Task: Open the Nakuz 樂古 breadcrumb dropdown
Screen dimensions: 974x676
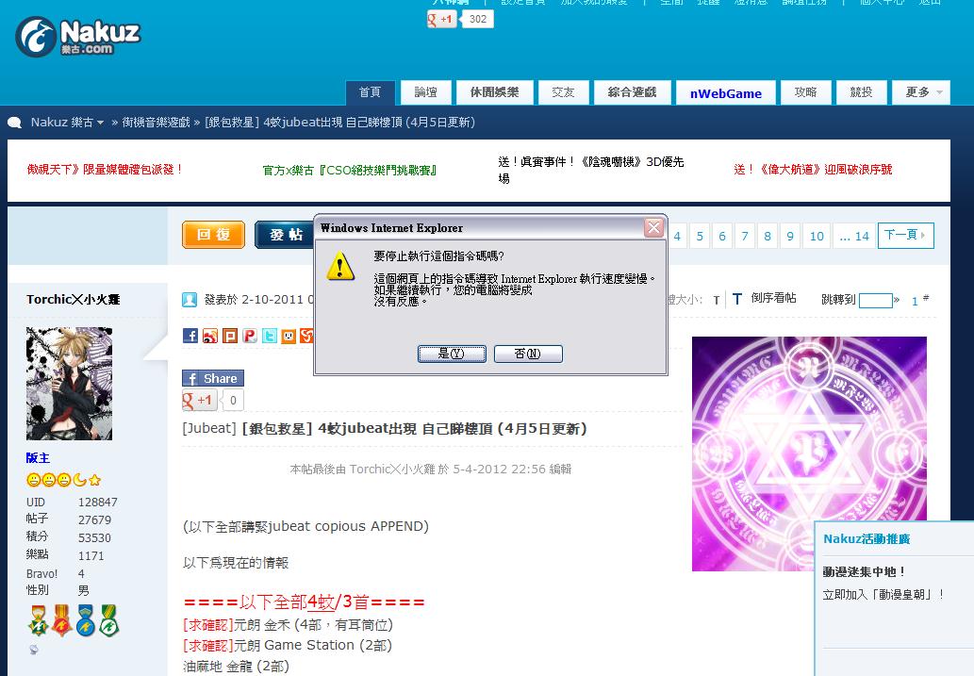Action: 68,123
